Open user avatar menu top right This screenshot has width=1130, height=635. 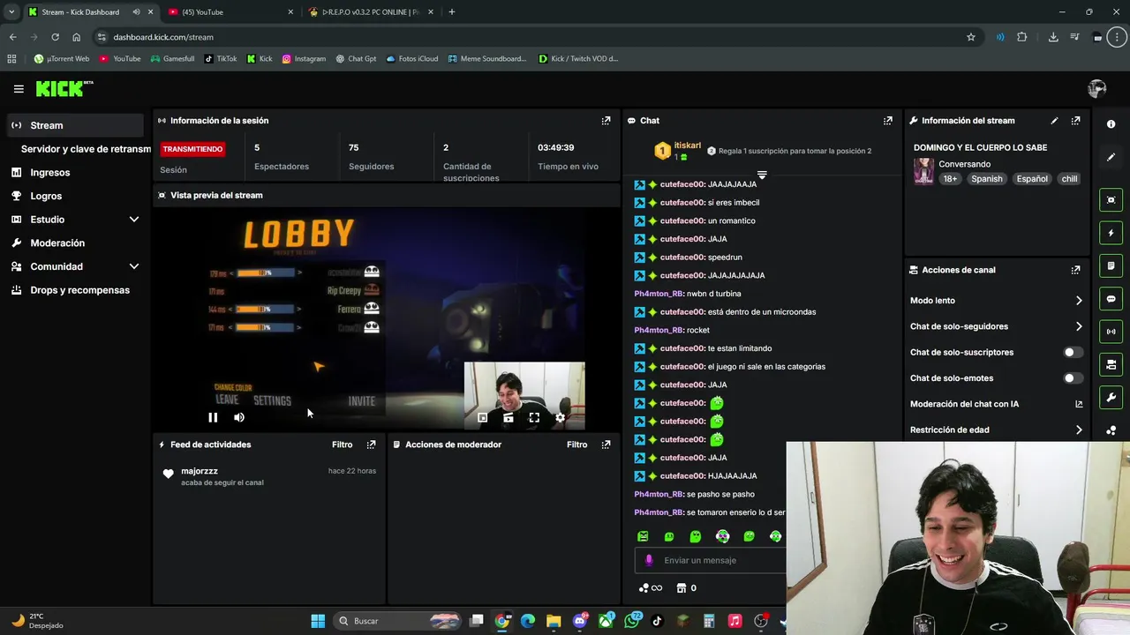point(1096,89)
